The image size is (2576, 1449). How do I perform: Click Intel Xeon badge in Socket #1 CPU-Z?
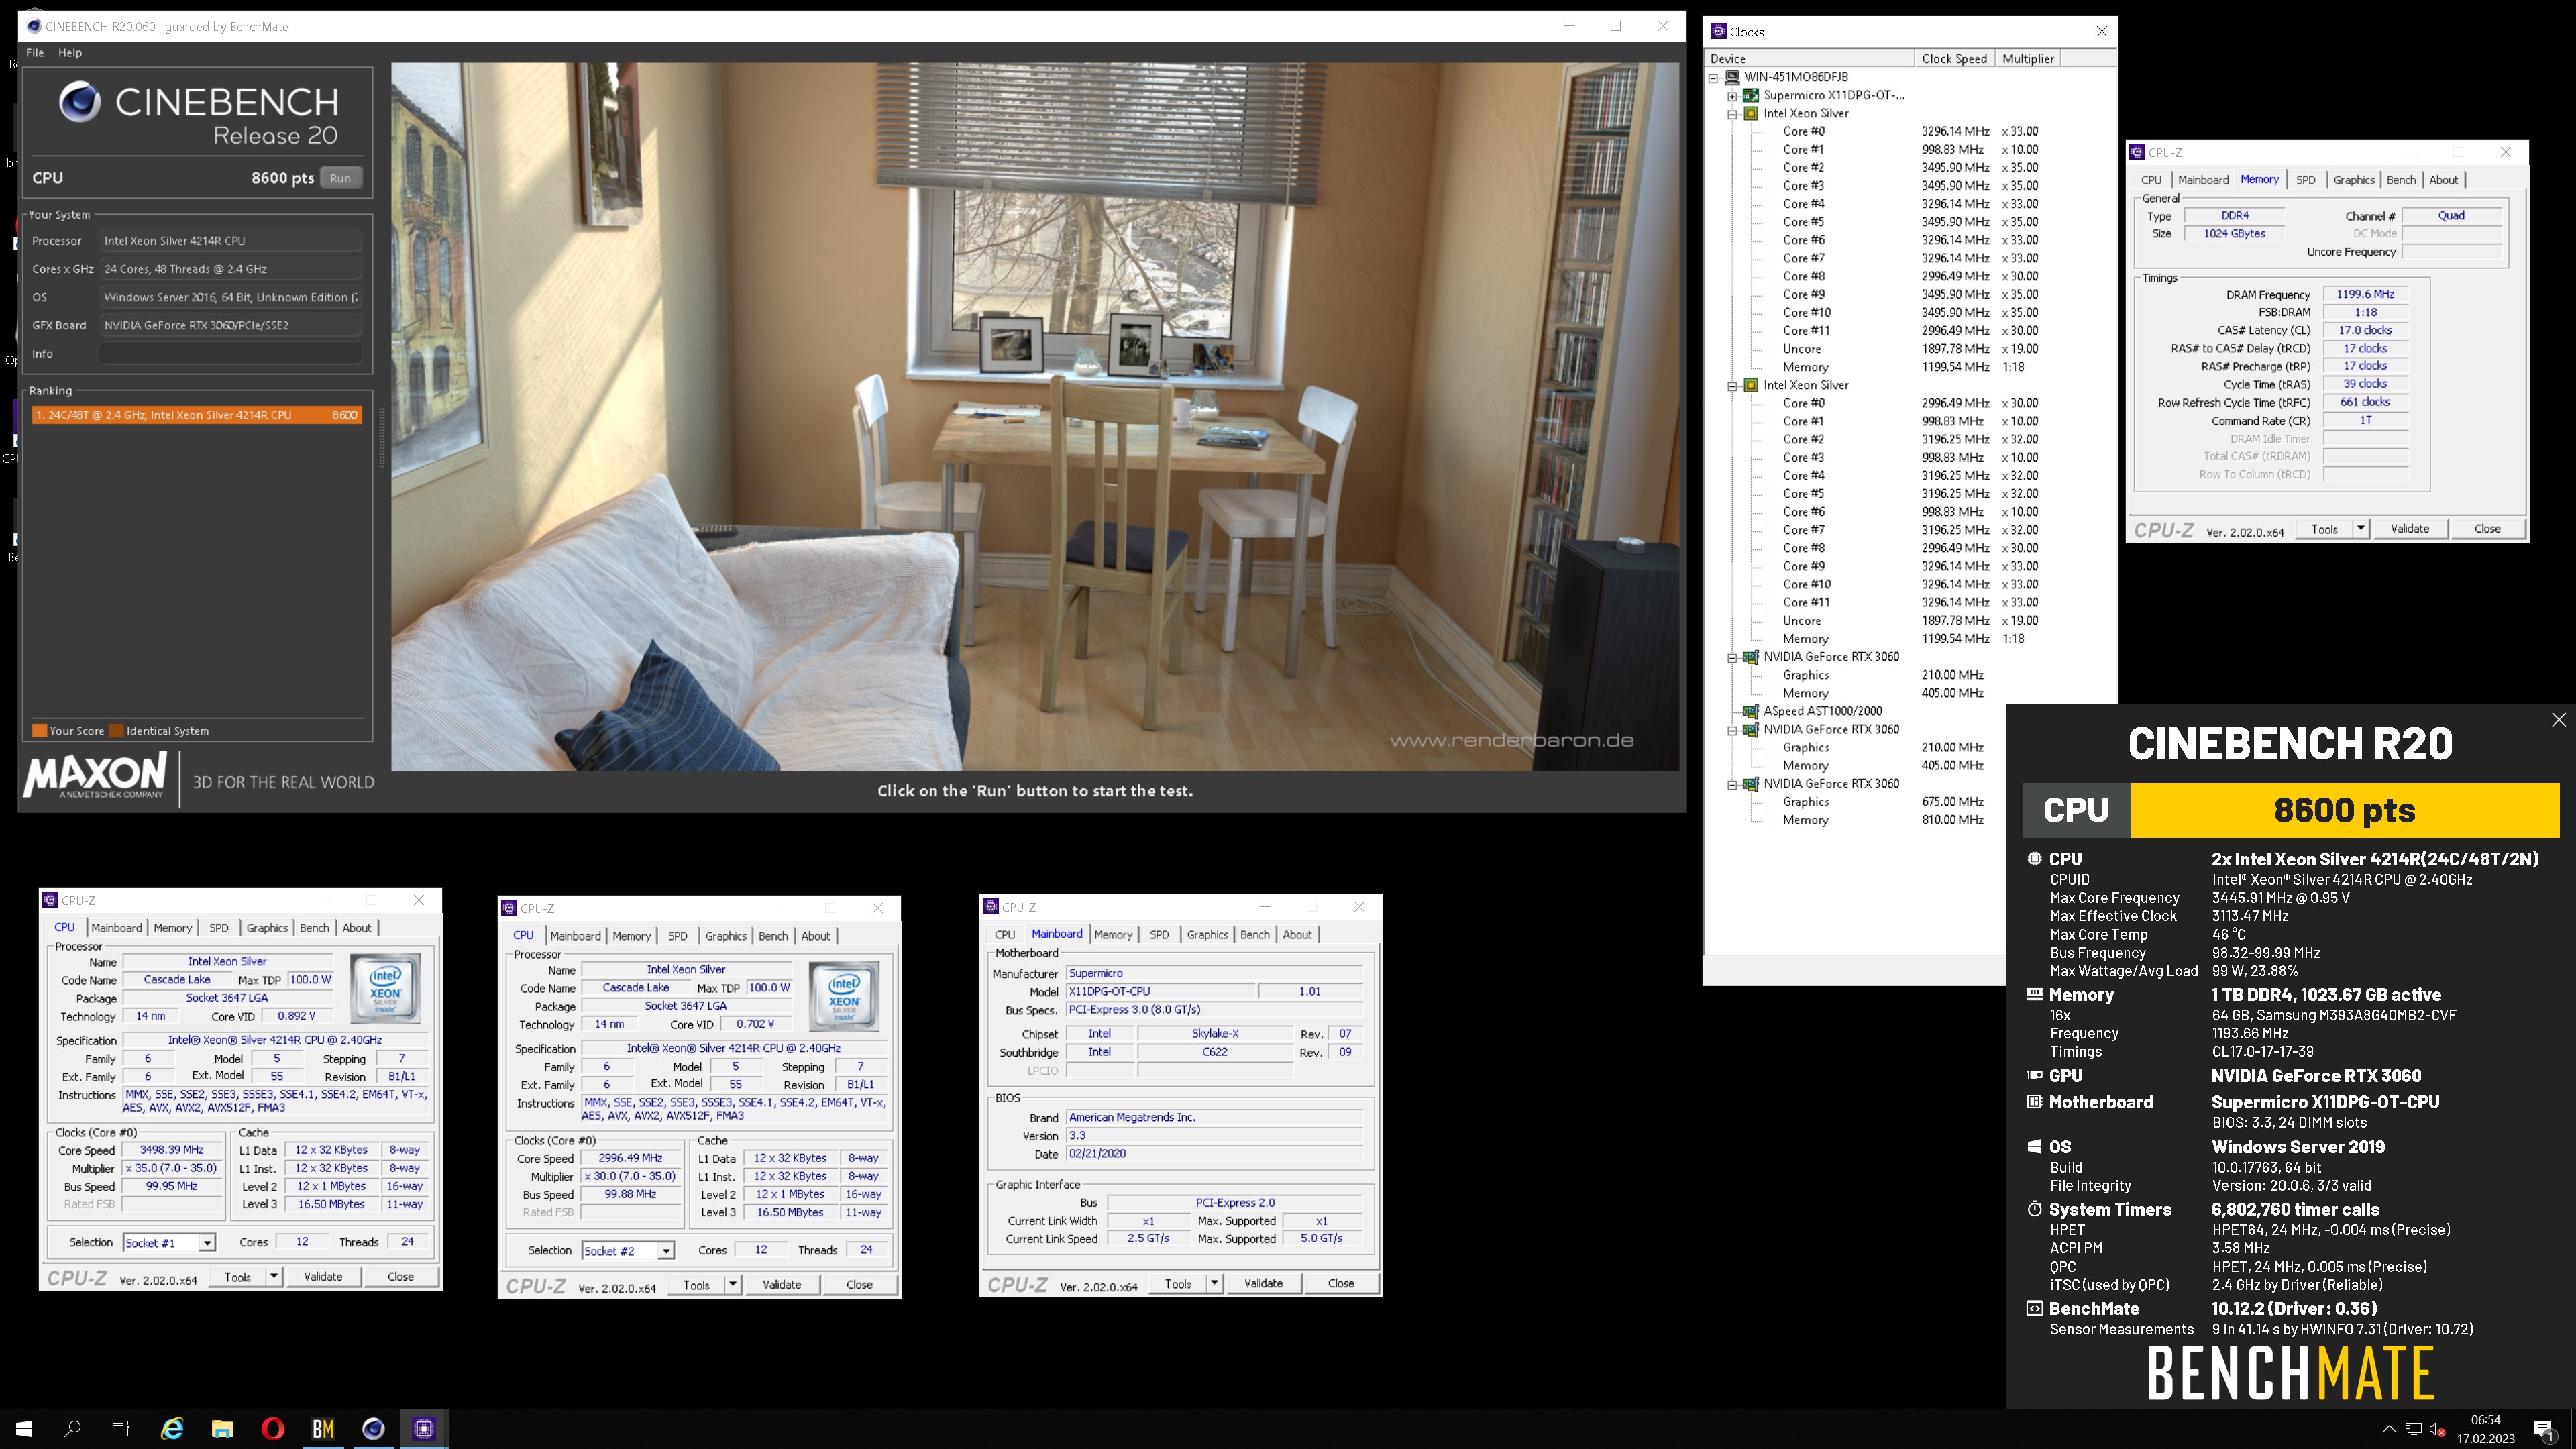385,988
